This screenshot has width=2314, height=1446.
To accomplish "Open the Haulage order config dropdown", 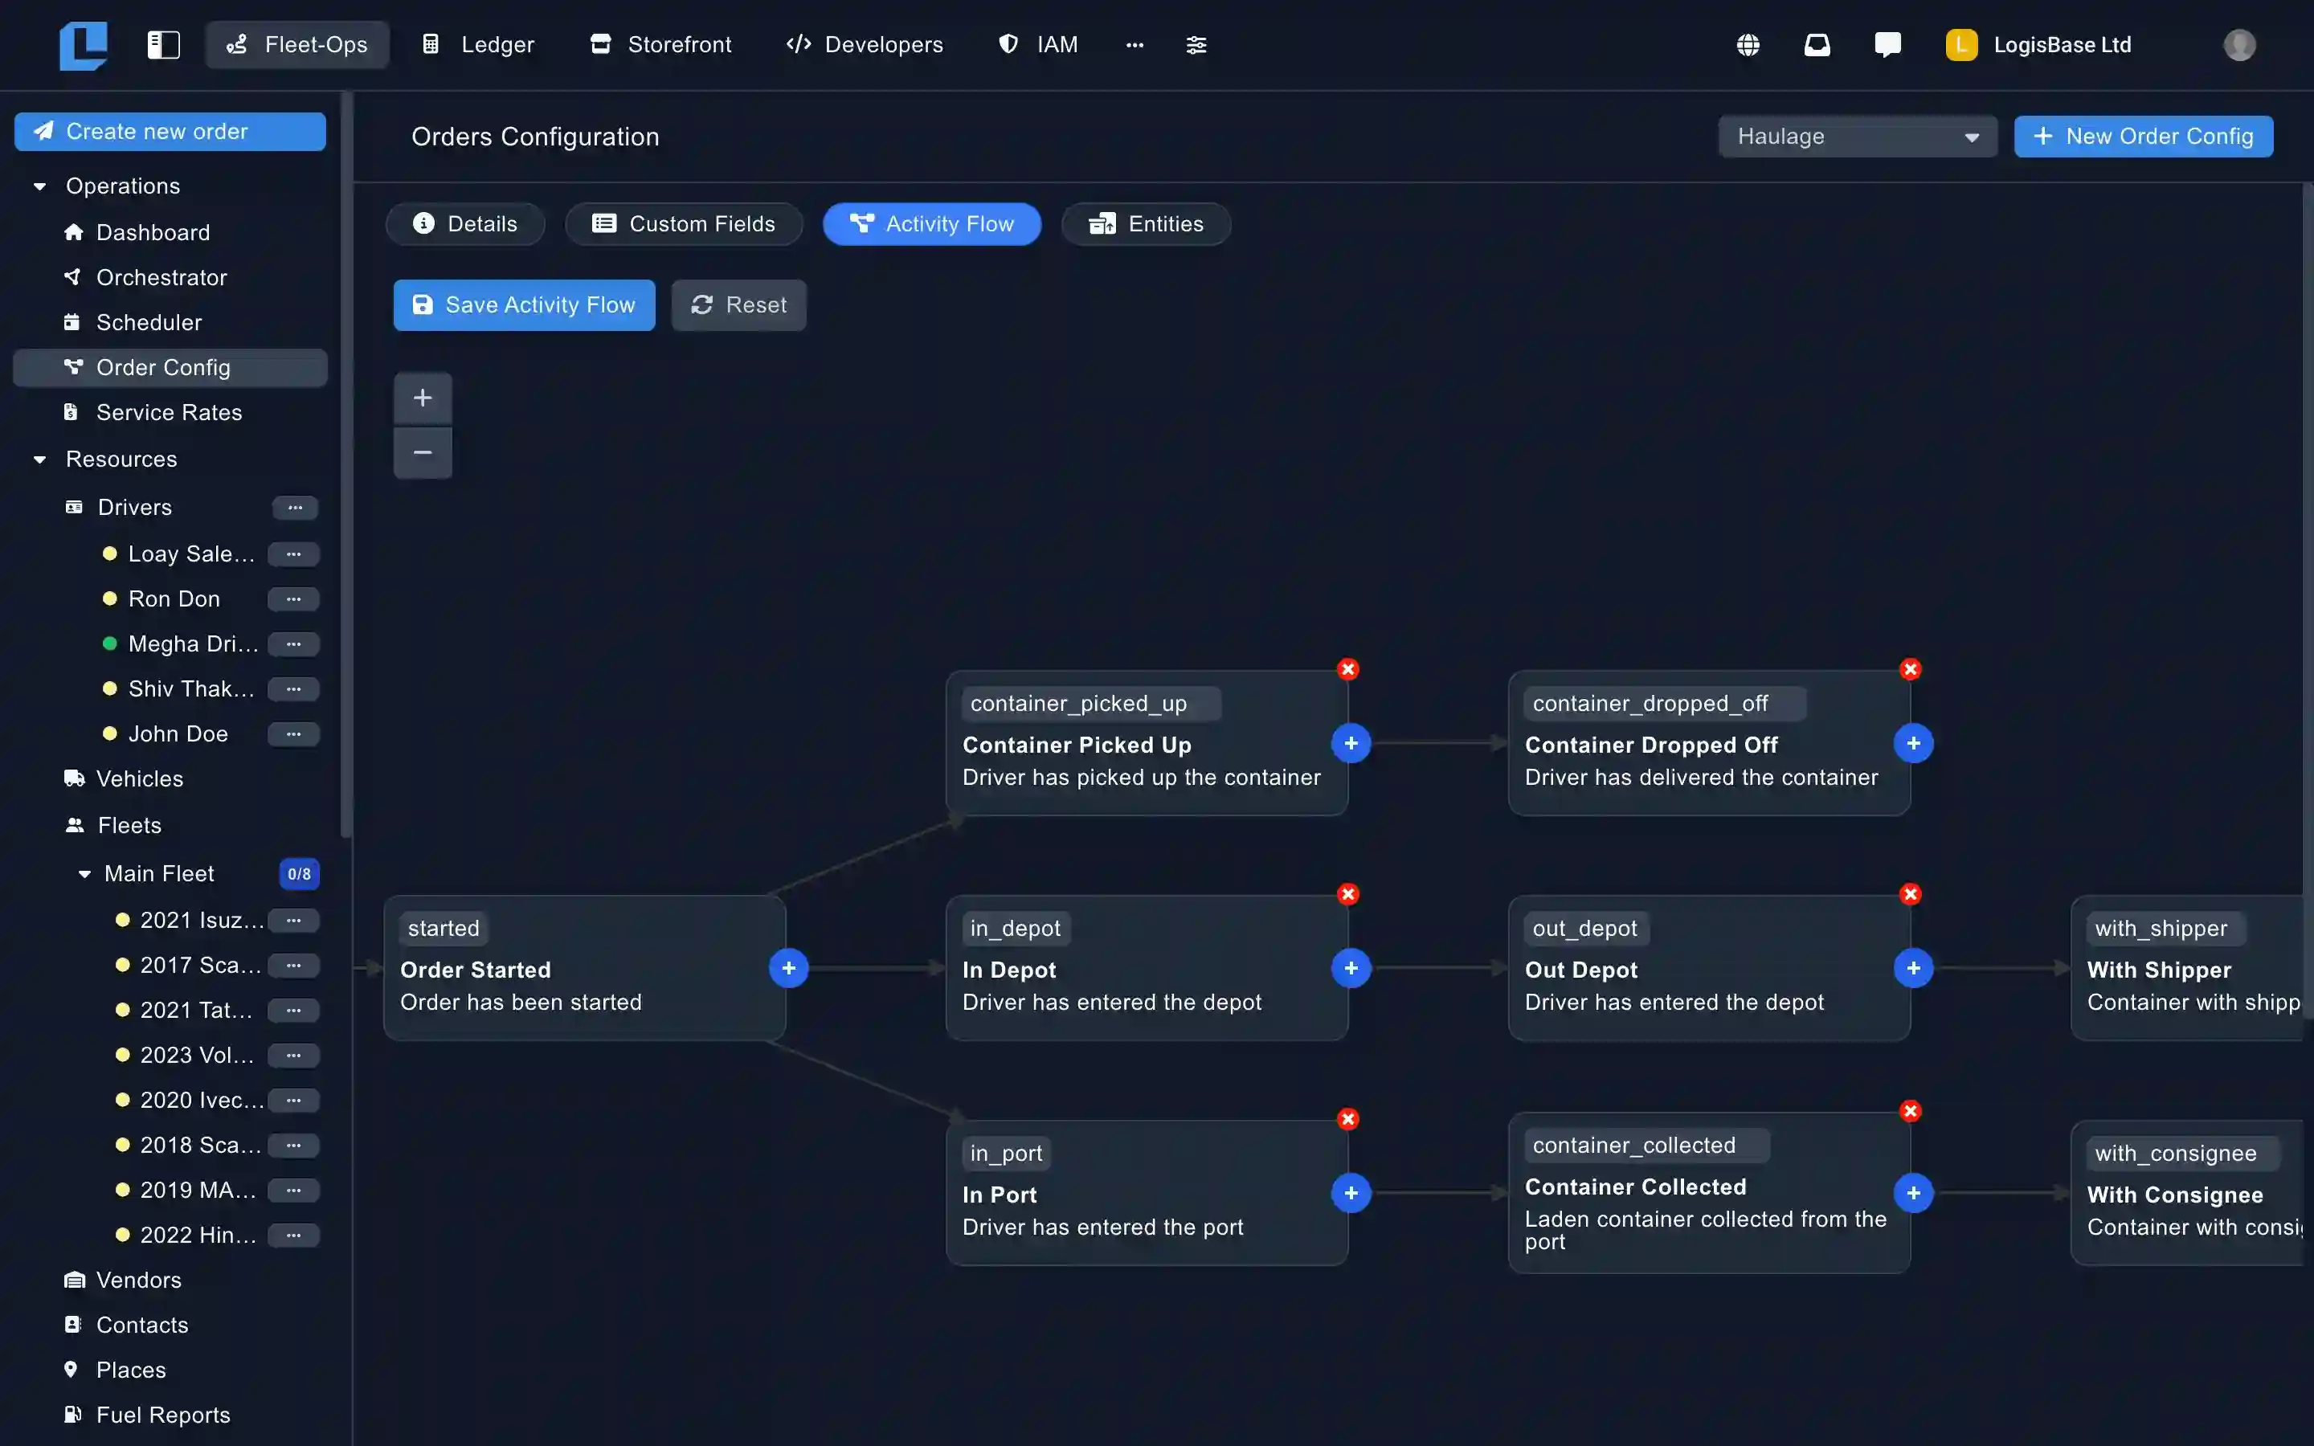I will 1857,137.
